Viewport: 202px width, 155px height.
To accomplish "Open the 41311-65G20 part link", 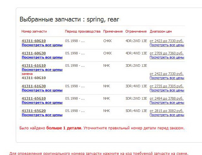I will point(33,111).
